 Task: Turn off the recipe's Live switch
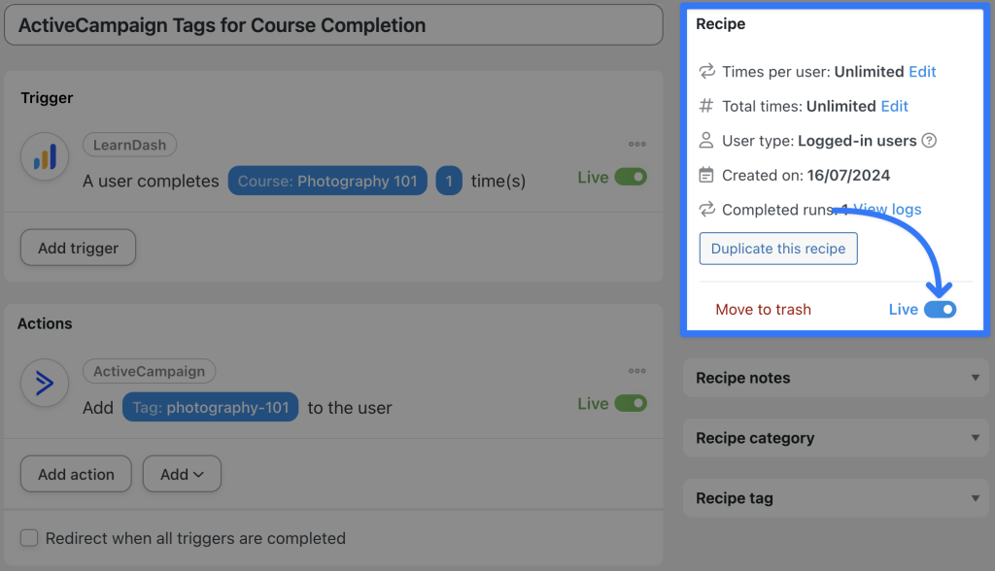click(939, 308)
